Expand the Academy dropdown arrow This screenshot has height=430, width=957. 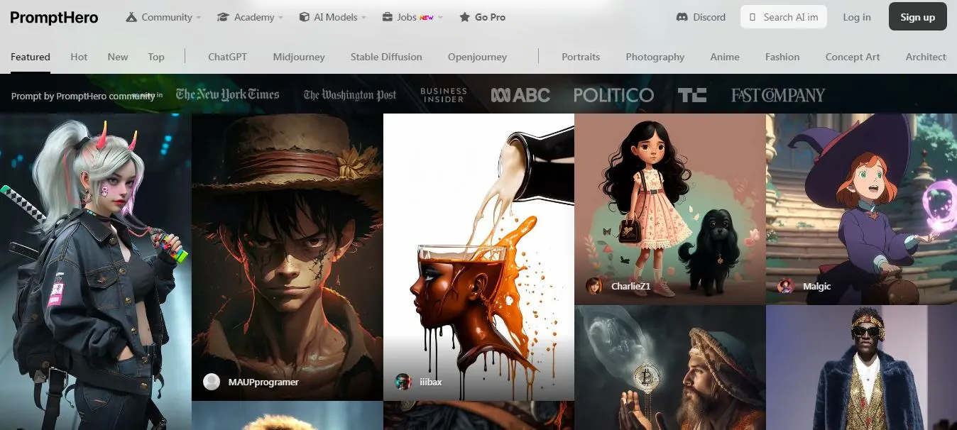pyautogui.click(x=281, y=18)
